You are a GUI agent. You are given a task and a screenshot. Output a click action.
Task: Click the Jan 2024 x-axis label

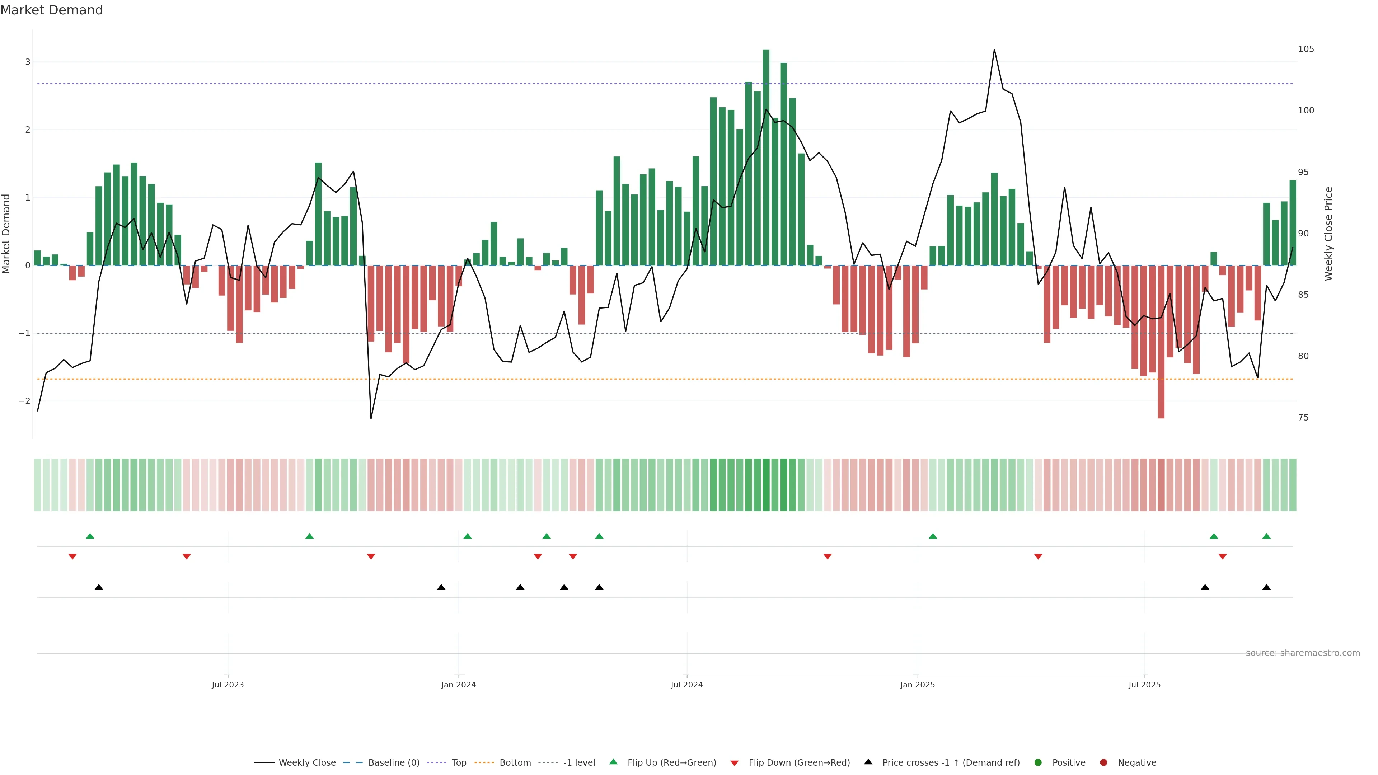[x=459, y=685]
